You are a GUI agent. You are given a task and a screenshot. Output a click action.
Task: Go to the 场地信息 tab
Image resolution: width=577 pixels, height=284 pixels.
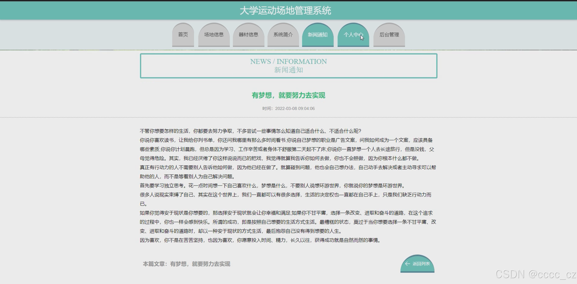(x=214, y=35)
